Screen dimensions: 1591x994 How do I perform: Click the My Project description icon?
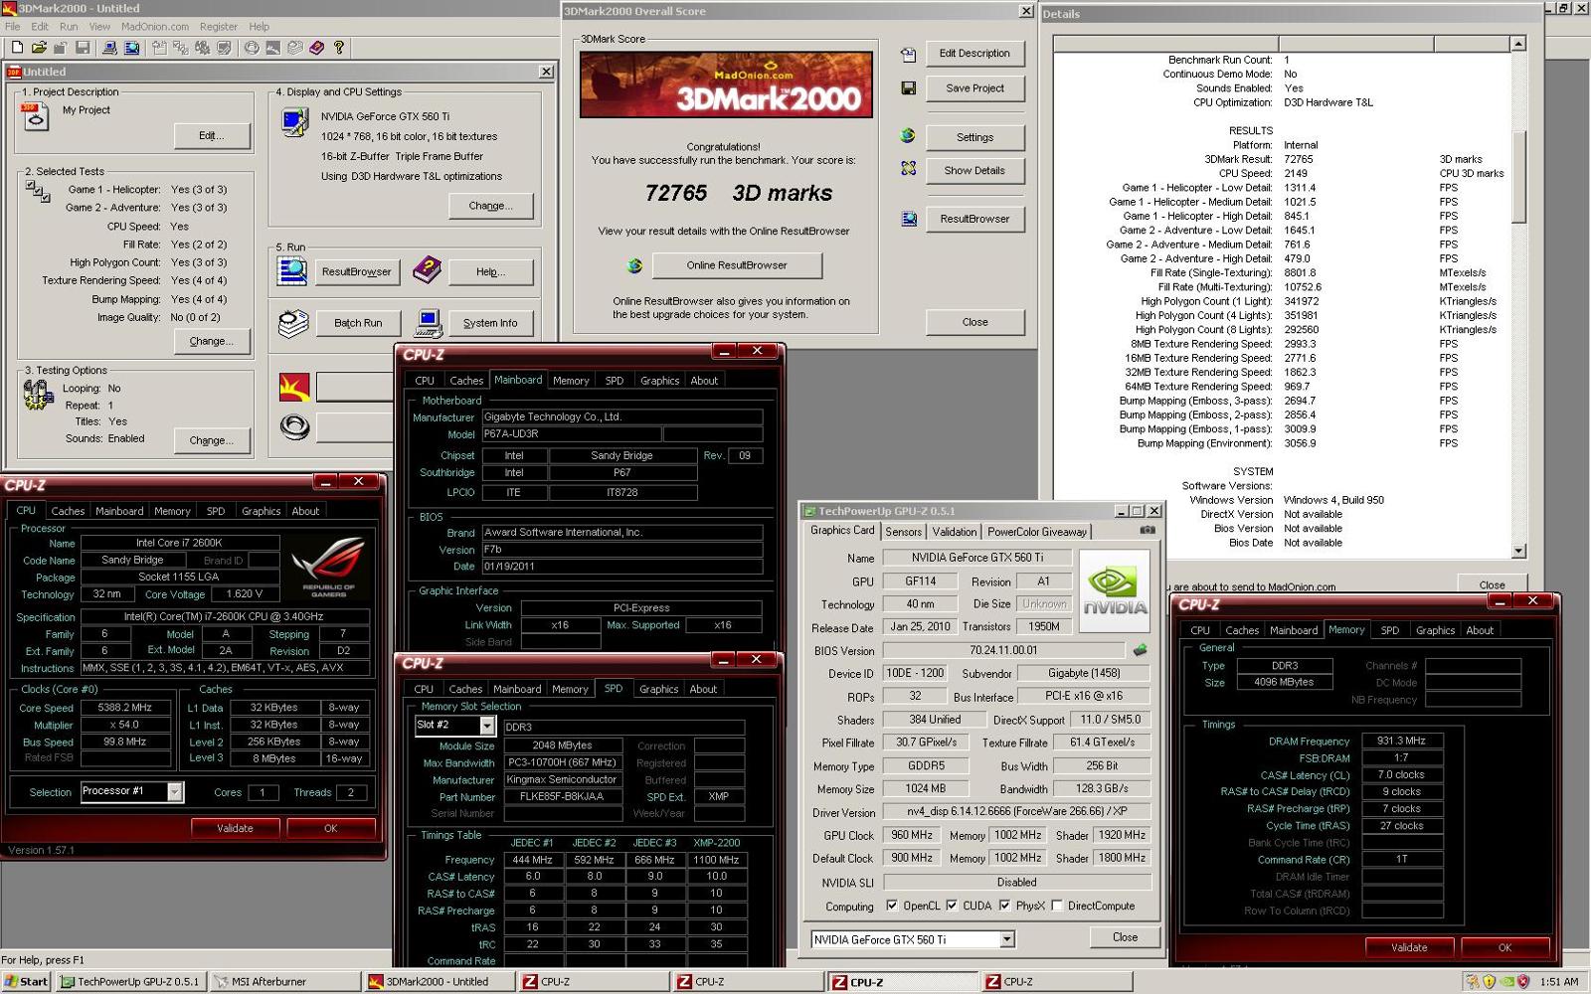35,116
